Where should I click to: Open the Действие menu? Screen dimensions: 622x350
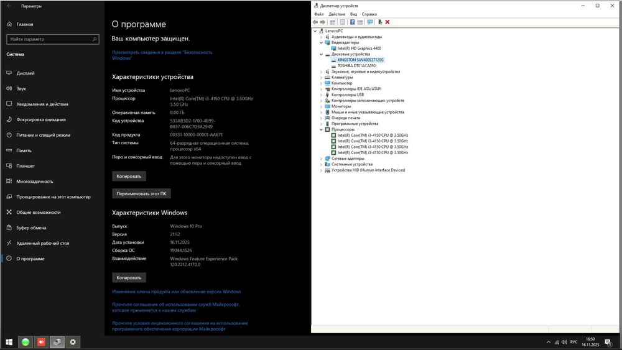(337, 14)
